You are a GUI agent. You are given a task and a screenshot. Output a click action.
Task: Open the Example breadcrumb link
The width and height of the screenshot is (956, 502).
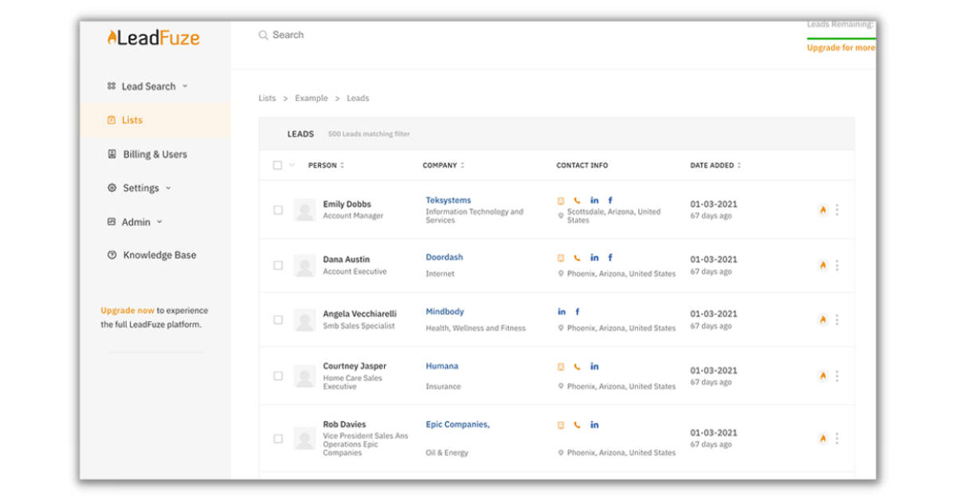coord(311,98)
